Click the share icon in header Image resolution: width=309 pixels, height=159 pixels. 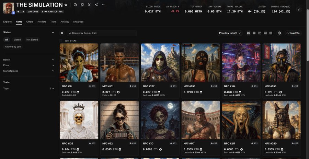point(96,5)
